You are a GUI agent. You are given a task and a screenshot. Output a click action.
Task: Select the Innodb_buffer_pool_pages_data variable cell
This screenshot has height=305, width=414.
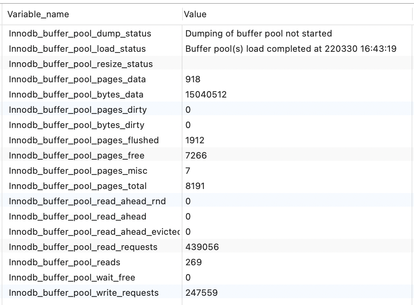pos(77,79)
